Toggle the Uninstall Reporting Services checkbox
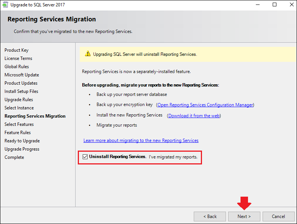297x224 pixels. [85, 157]
